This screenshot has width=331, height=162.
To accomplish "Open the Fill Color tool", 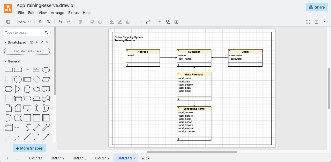I will [112, 22].
